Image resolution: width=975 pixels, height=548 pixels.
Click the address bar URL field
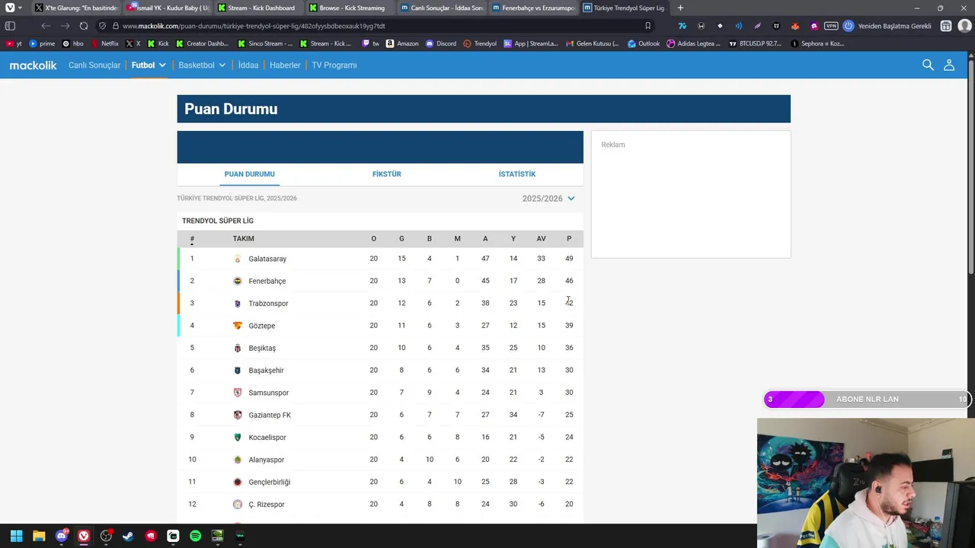pyautogui.click(x=373, y=26)
